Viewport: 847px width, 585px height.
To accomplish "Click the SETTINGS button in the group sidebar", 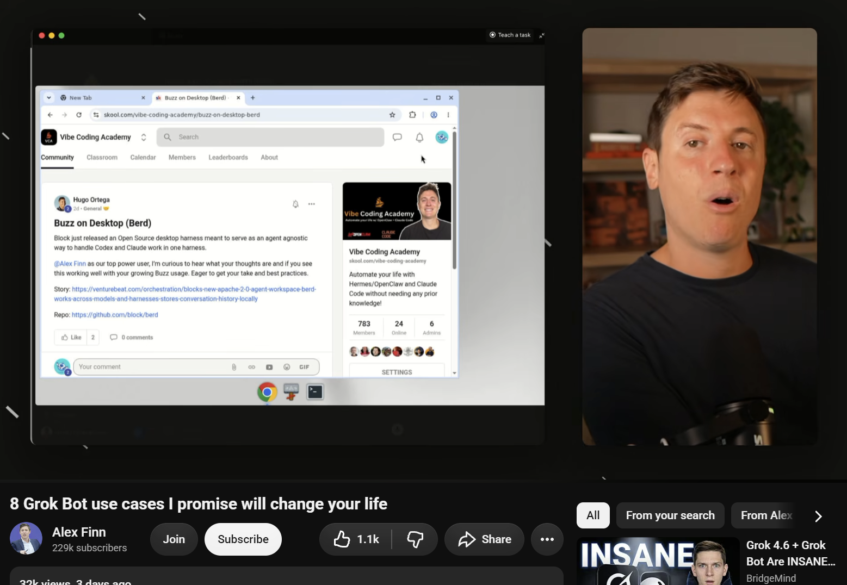I will [397, 372].
